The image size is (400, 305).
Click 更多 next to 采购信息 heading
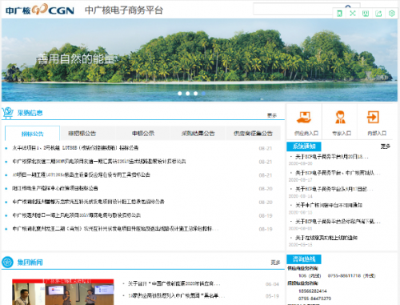[272, 115]
